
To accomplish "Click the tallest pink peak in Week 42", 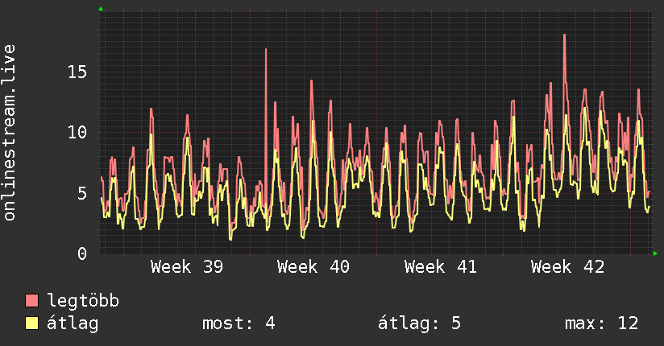I will (565, 35).
